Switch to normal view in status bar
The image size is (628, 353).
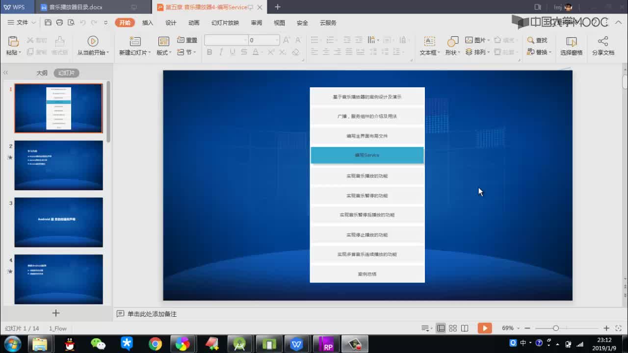tap(441, 328)
